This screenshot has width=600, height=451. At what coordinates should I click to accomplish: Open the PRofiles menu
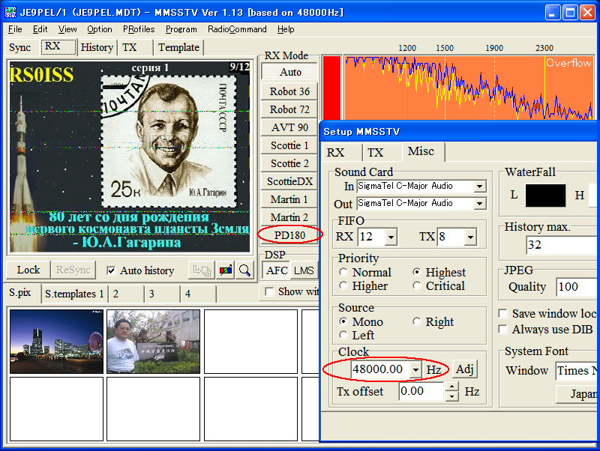click(x=139, y=29)
